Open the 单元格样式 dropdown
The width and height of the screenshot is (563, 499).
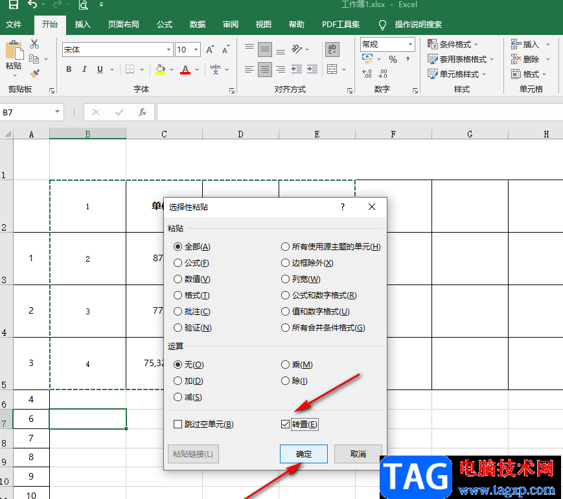point(457,74)
